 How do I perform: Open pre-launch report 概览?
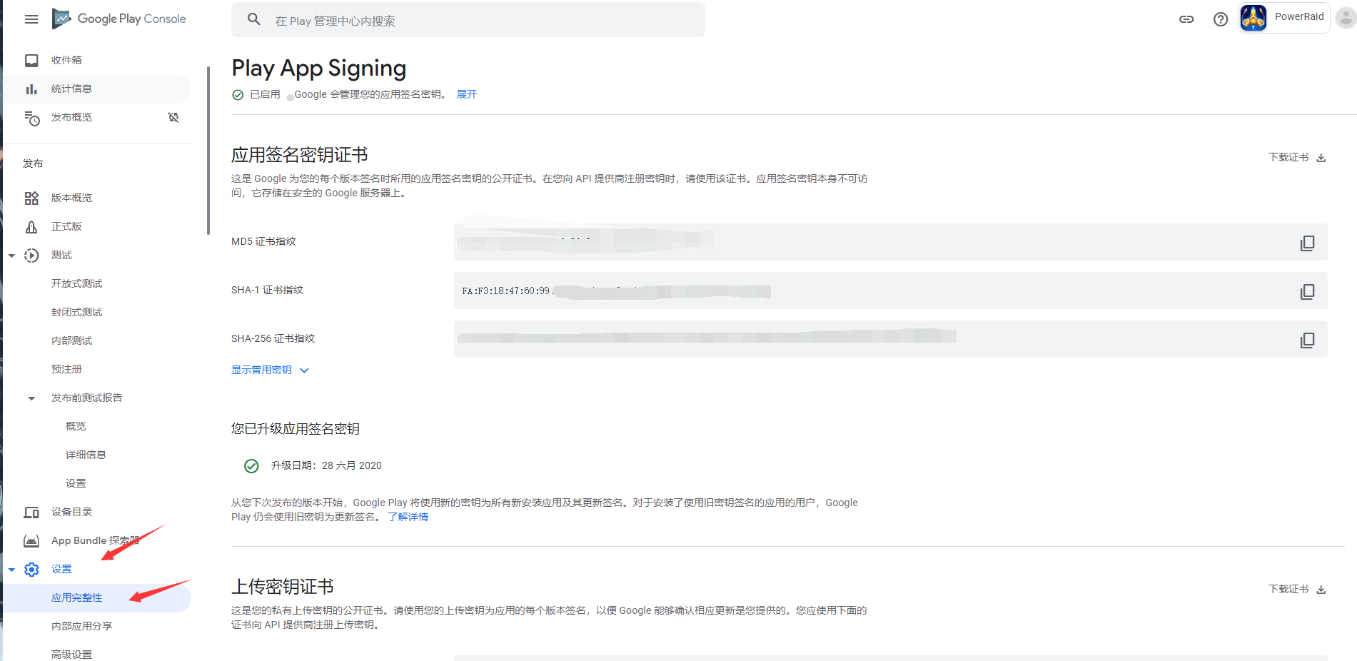pyautogui.click(x=76, y=426)
